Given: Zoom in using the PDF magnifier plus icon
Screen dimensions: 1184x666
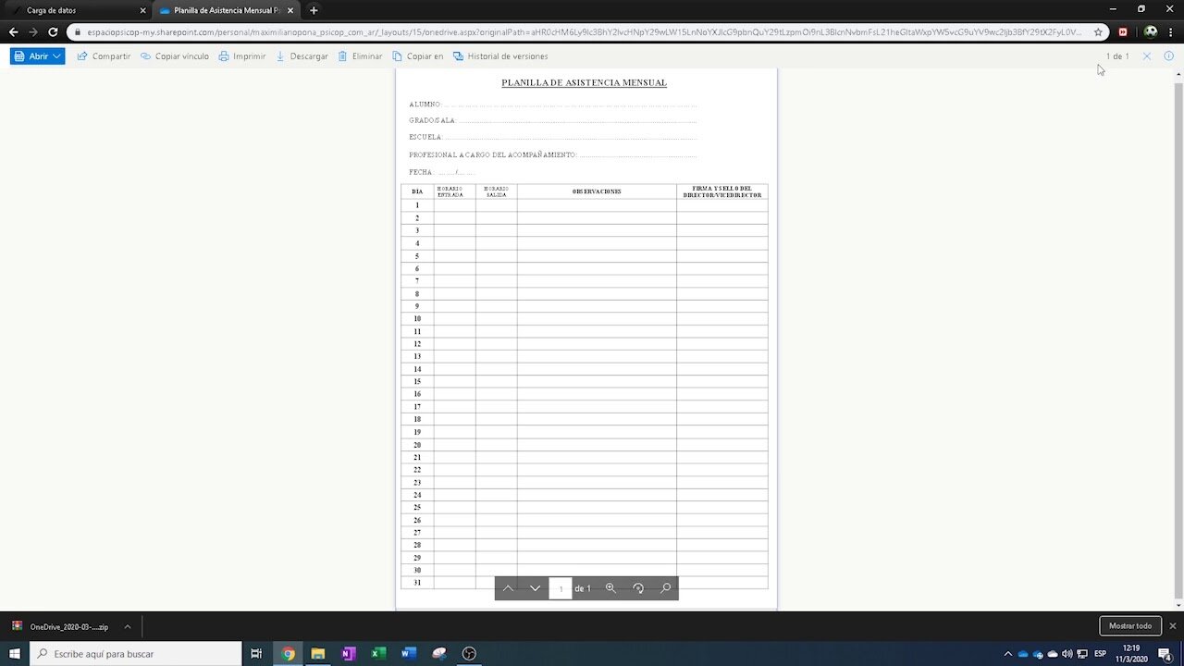Looking at the screenshot, I should tap(610, 588).
